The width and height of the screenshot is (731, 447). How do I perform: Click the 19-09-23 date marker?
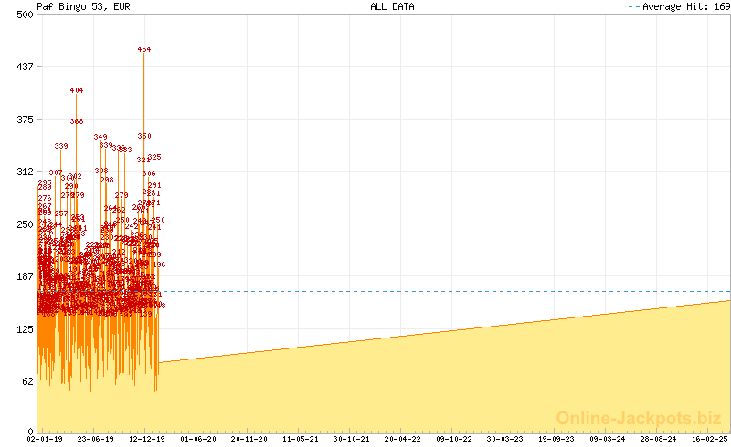(x=559, y=439)
